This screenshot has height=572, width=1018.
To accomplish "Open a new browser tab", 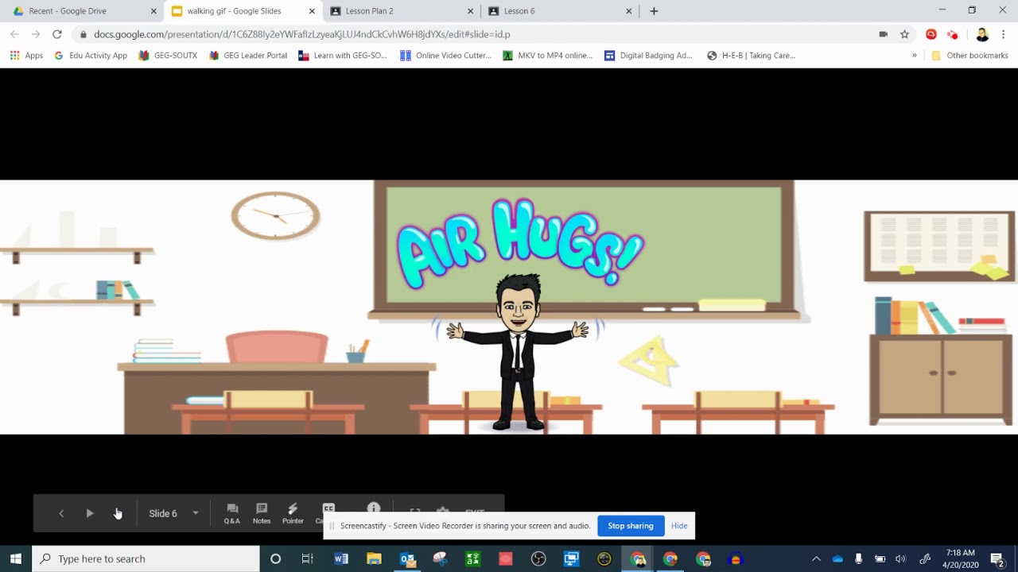I will 654,11.
